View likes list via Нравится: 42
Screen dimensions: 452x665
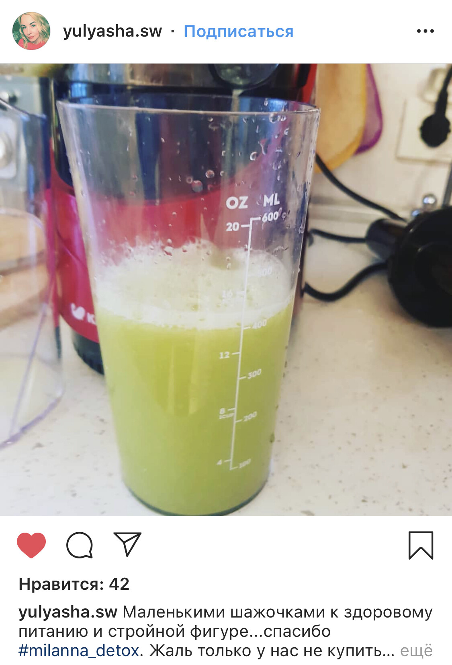coord(74,584)
